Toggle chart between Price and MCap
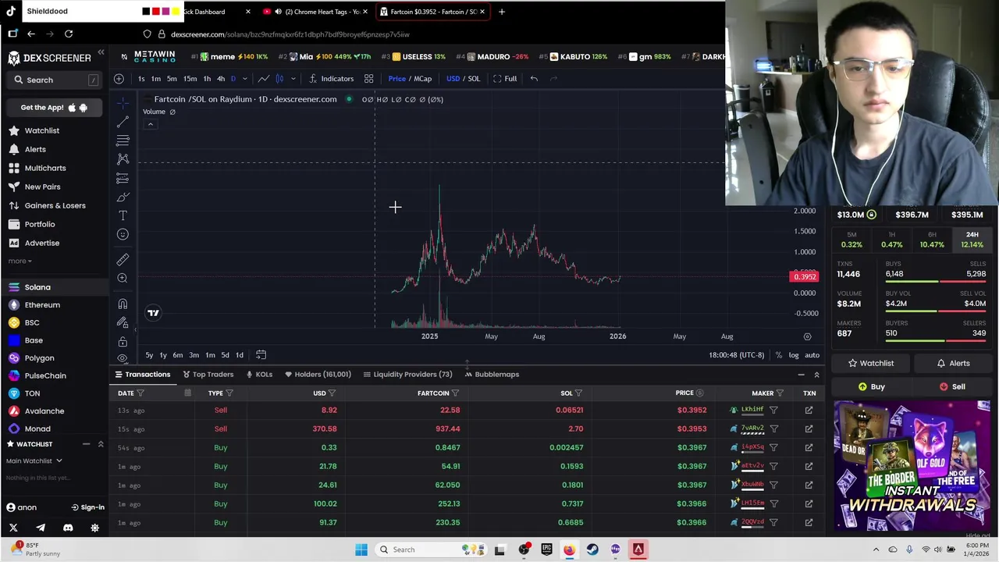The image size is (999, 562). [x=410, y=78]
